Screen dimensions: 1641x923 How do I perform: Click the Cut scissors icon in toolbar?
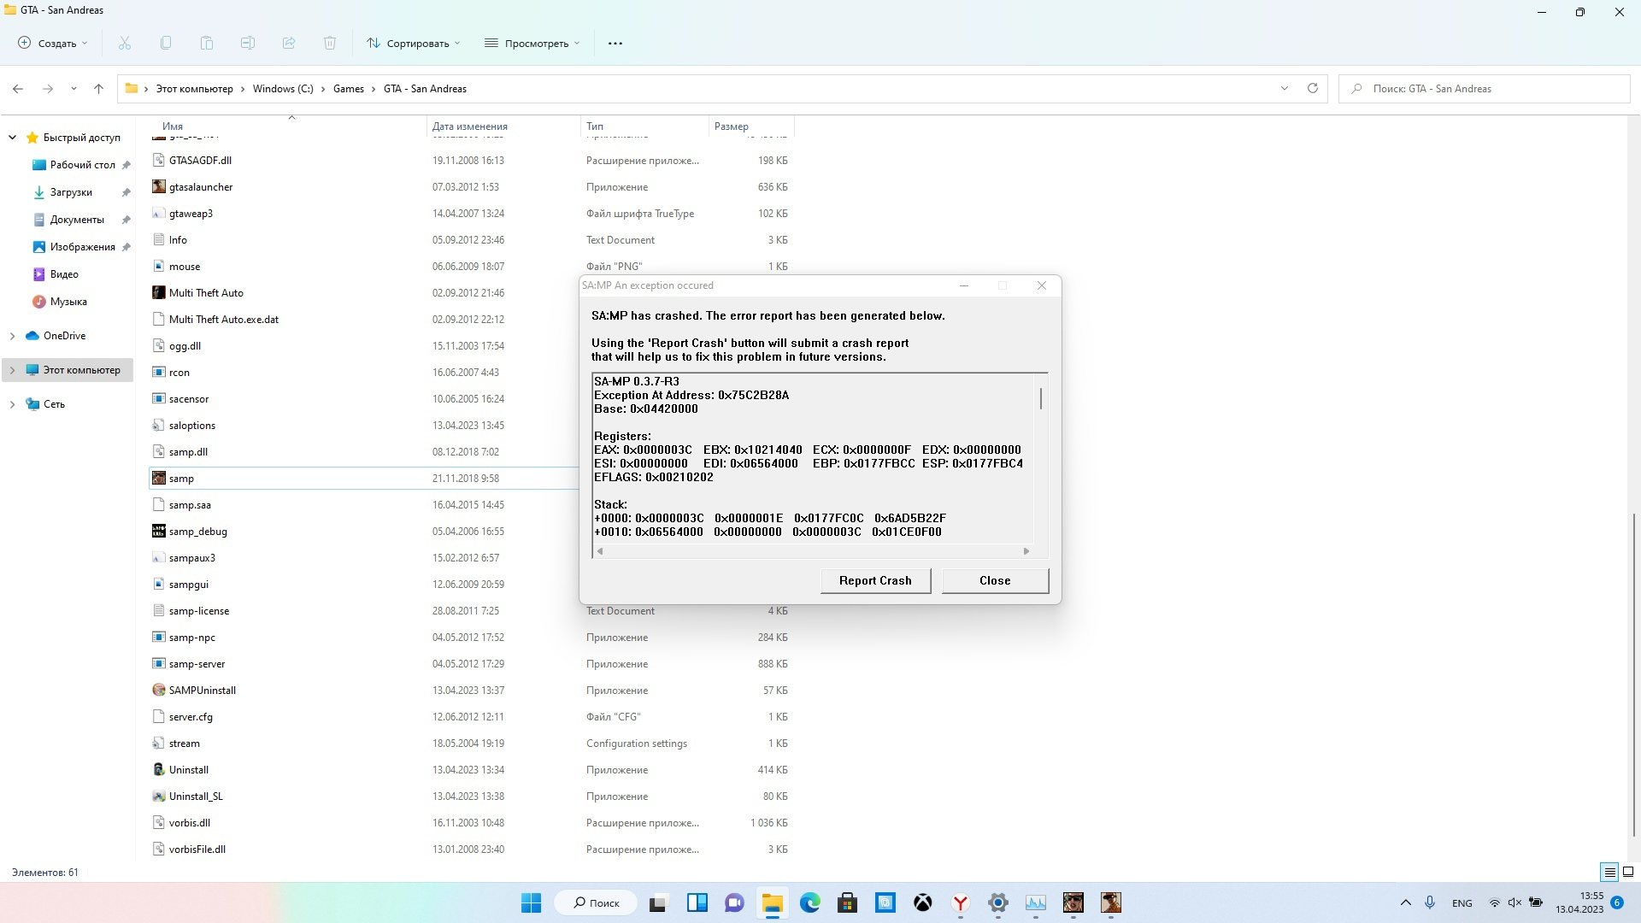coord(125,43)
